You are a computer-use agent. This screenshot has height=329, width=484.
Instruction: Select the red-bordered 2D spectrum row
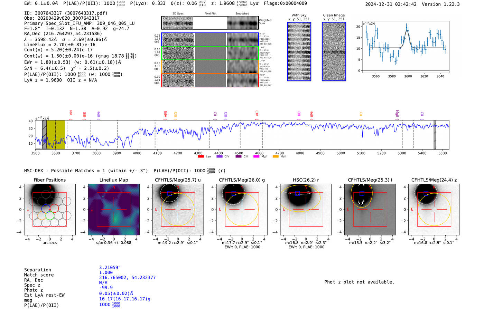(x=210, y=80)
